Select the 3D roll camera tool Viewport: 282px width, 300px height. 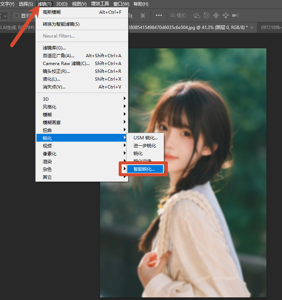coord(206,16)
